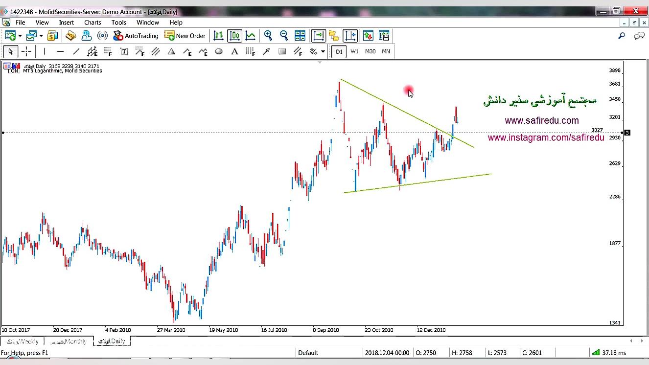Open the Profiles dropdown arrow

[x=41, y=36]
